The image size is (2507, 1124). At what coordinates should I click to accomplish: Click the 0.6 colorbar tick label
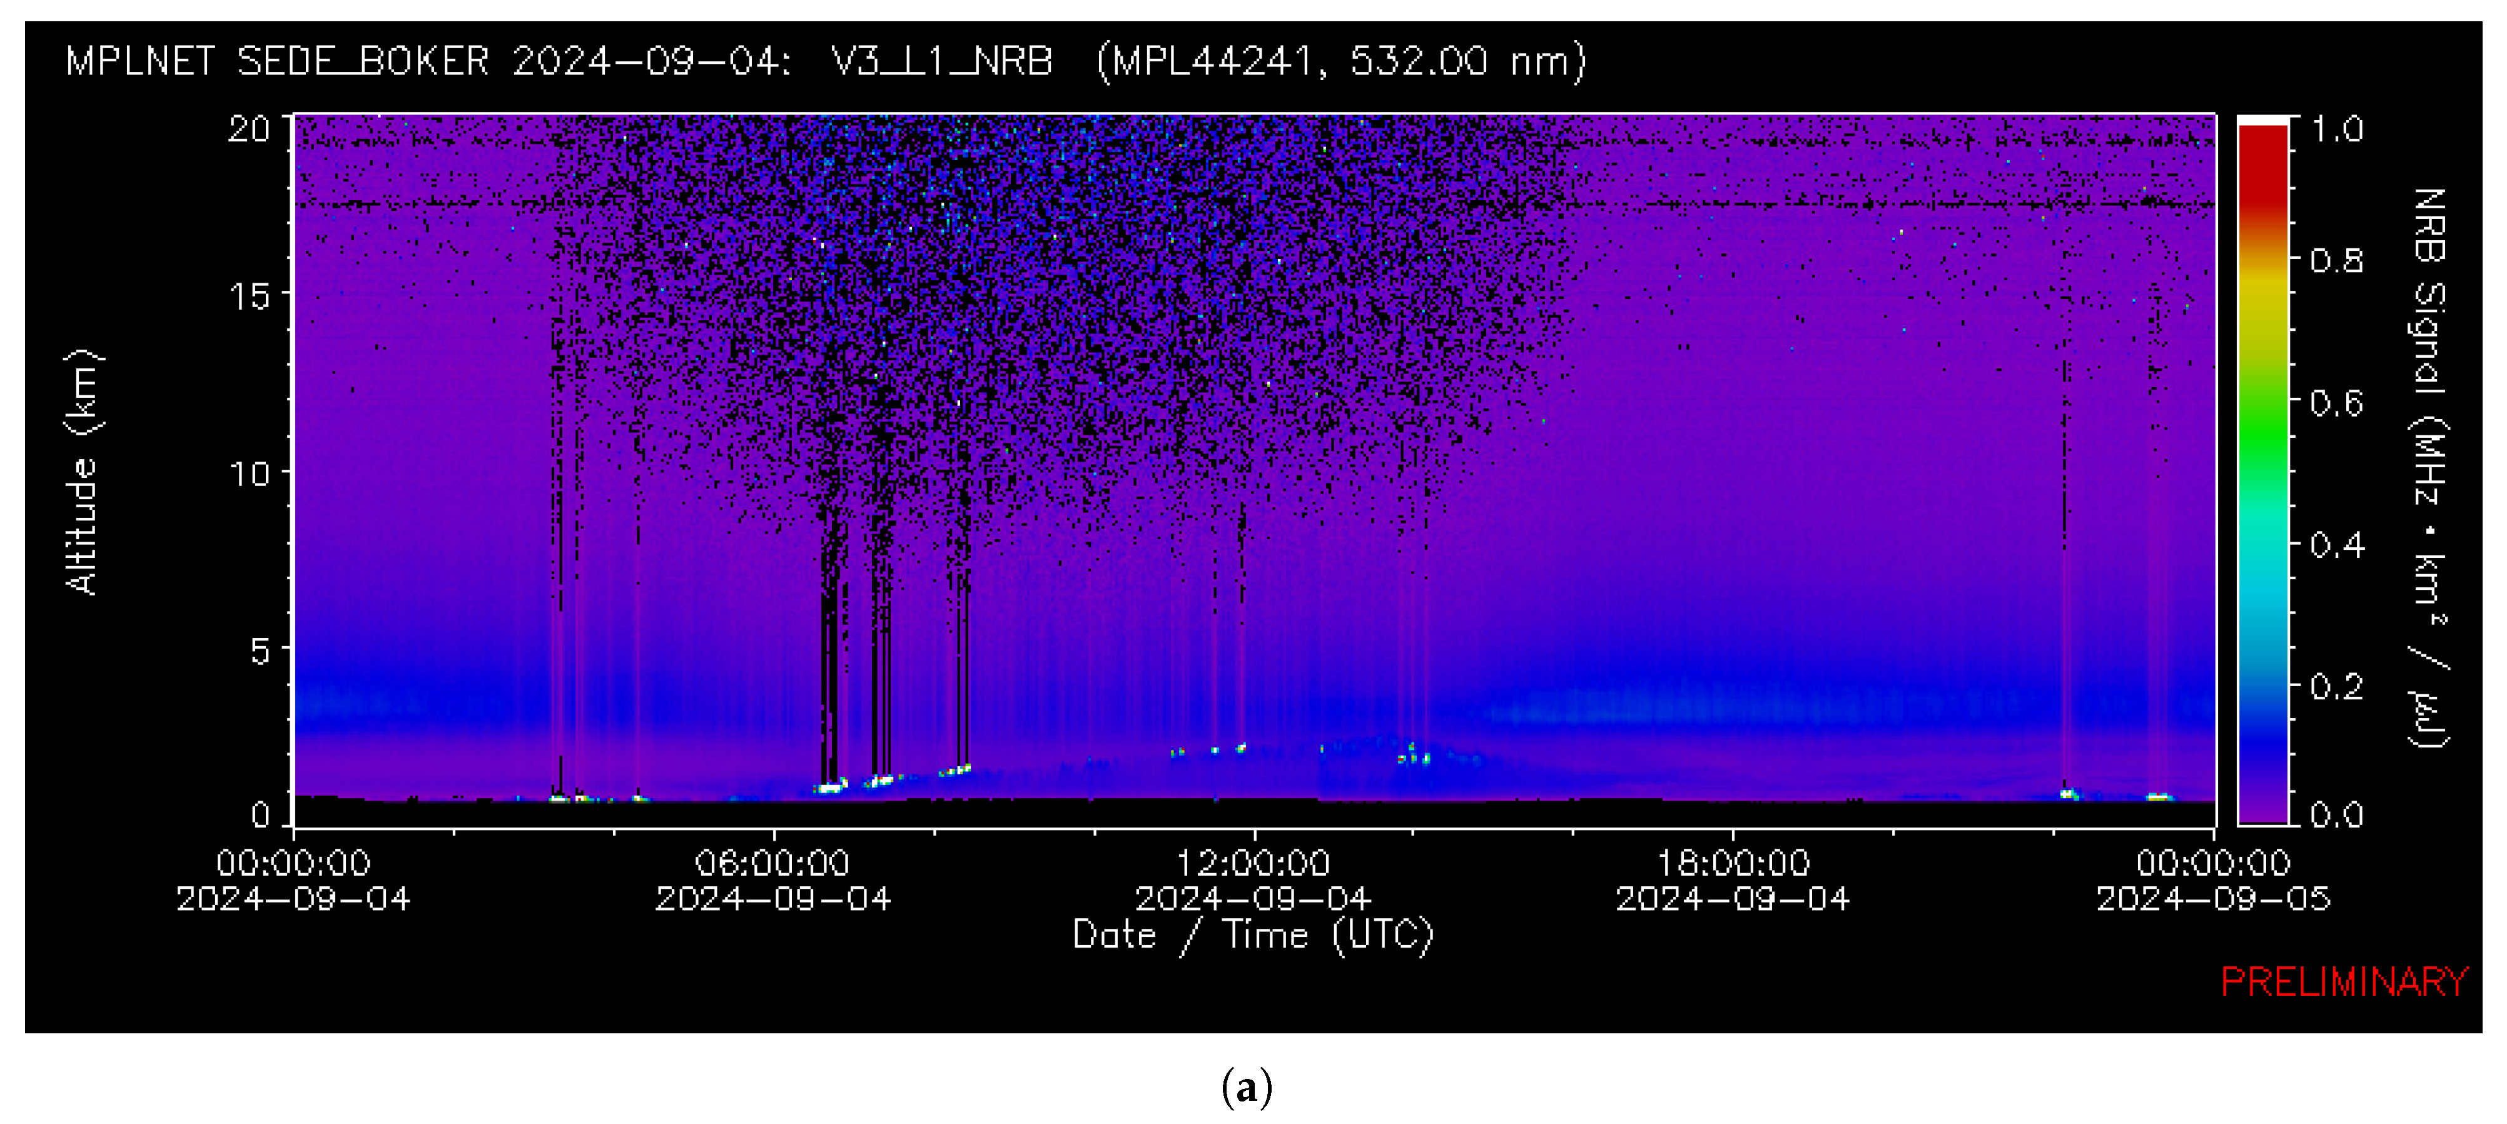coord(2337,403)
